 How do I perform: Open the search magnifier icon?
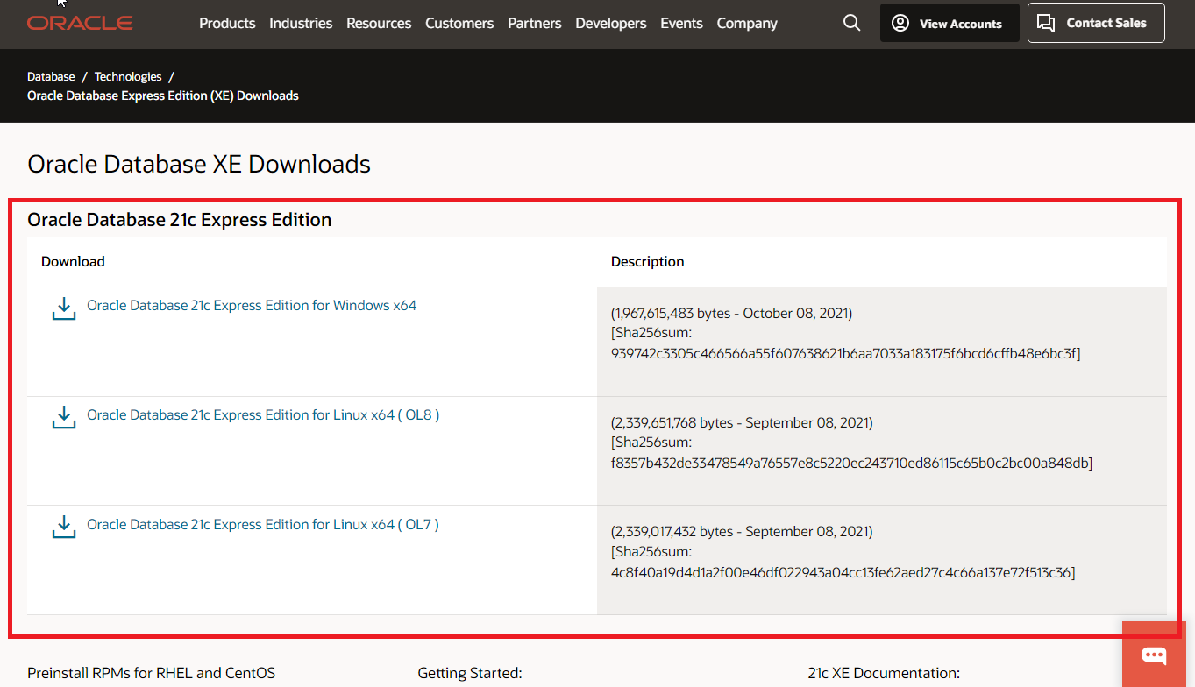(x=851, y=23)
